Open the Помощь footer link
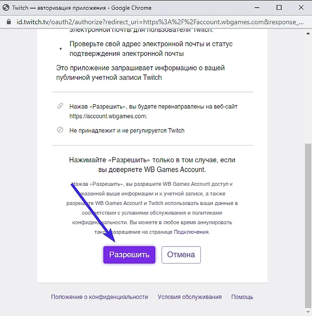Screen dimensions: 312x316 [242, 297]
